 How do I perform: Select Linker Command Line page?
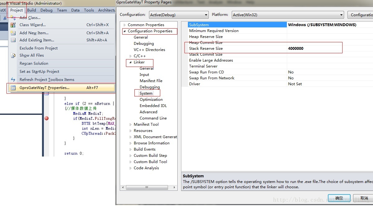(x=153, y=118)
